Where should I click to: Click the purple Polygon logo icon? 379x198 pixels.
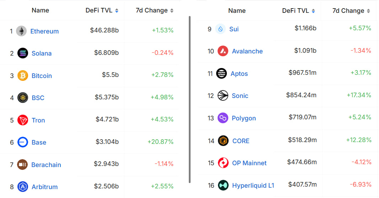(x=223, y=118)
